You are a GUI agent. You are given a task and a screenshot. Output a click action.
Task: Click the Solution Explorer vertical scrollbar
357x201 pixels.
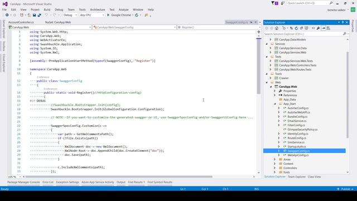(x=348, y=95)
